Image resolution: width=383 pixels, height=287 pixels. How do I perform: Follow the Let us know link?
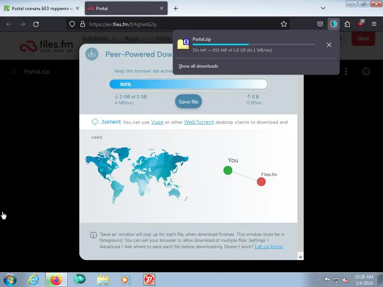click(x=269, y=247)
